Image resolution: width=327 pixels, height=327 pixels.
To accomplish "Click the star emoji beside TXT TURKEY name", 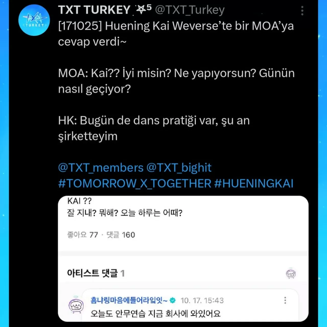I will tap(141, 10).
